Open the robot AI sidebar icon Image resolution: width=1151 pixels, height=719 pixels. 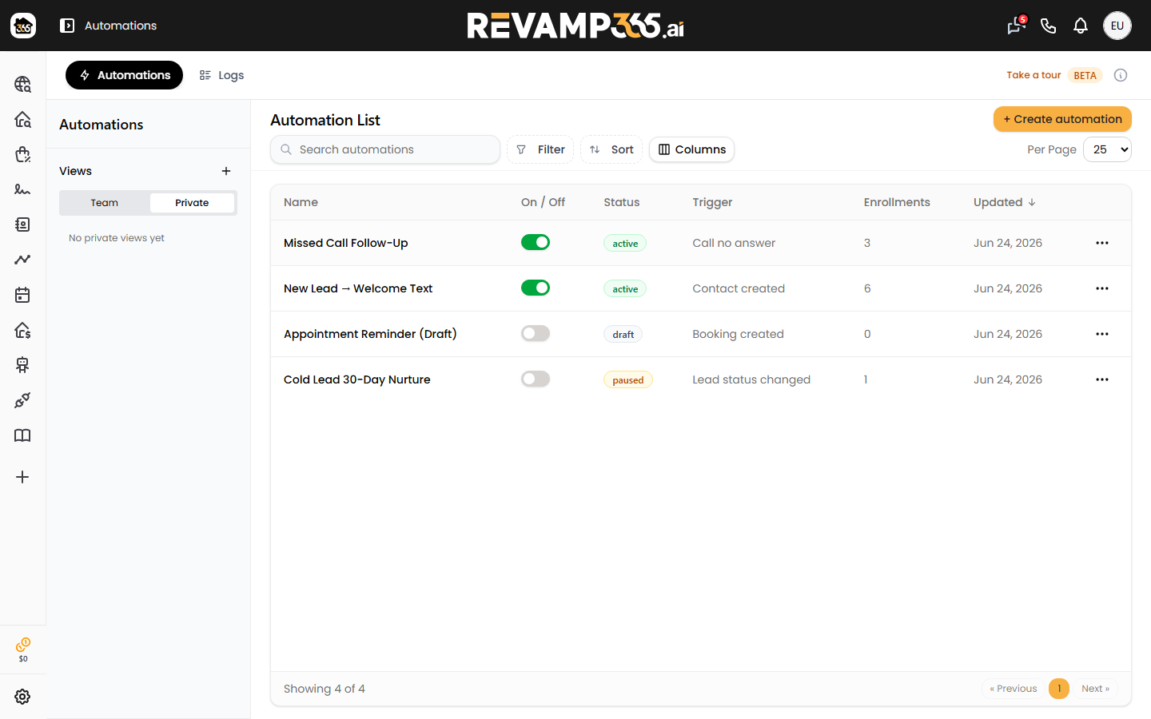pos(22,365)
